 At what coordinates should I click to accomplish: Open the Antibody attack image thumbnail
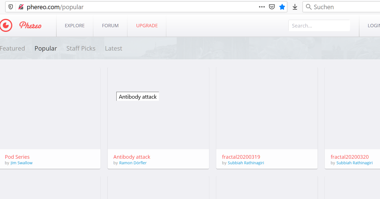tap(158, 108)
